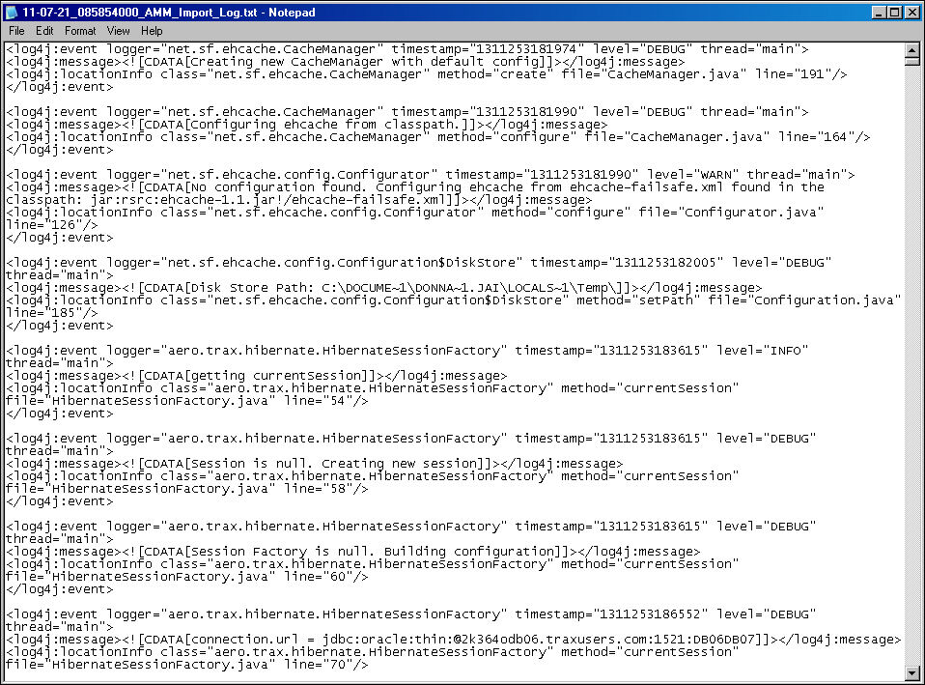Click the vertical scrollbar thumb
The image size is (925, 685).
(x=912, y=61)
